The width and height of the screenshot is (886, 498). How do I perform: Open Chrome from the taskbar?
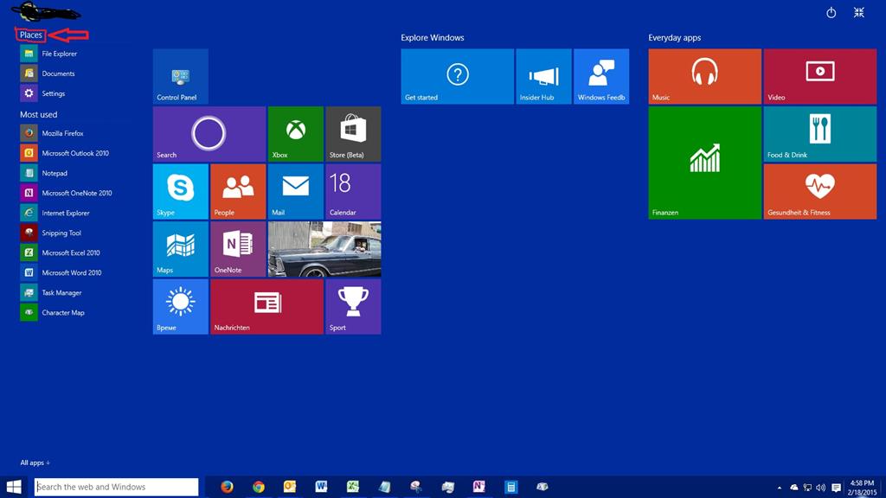coord(259,487)
